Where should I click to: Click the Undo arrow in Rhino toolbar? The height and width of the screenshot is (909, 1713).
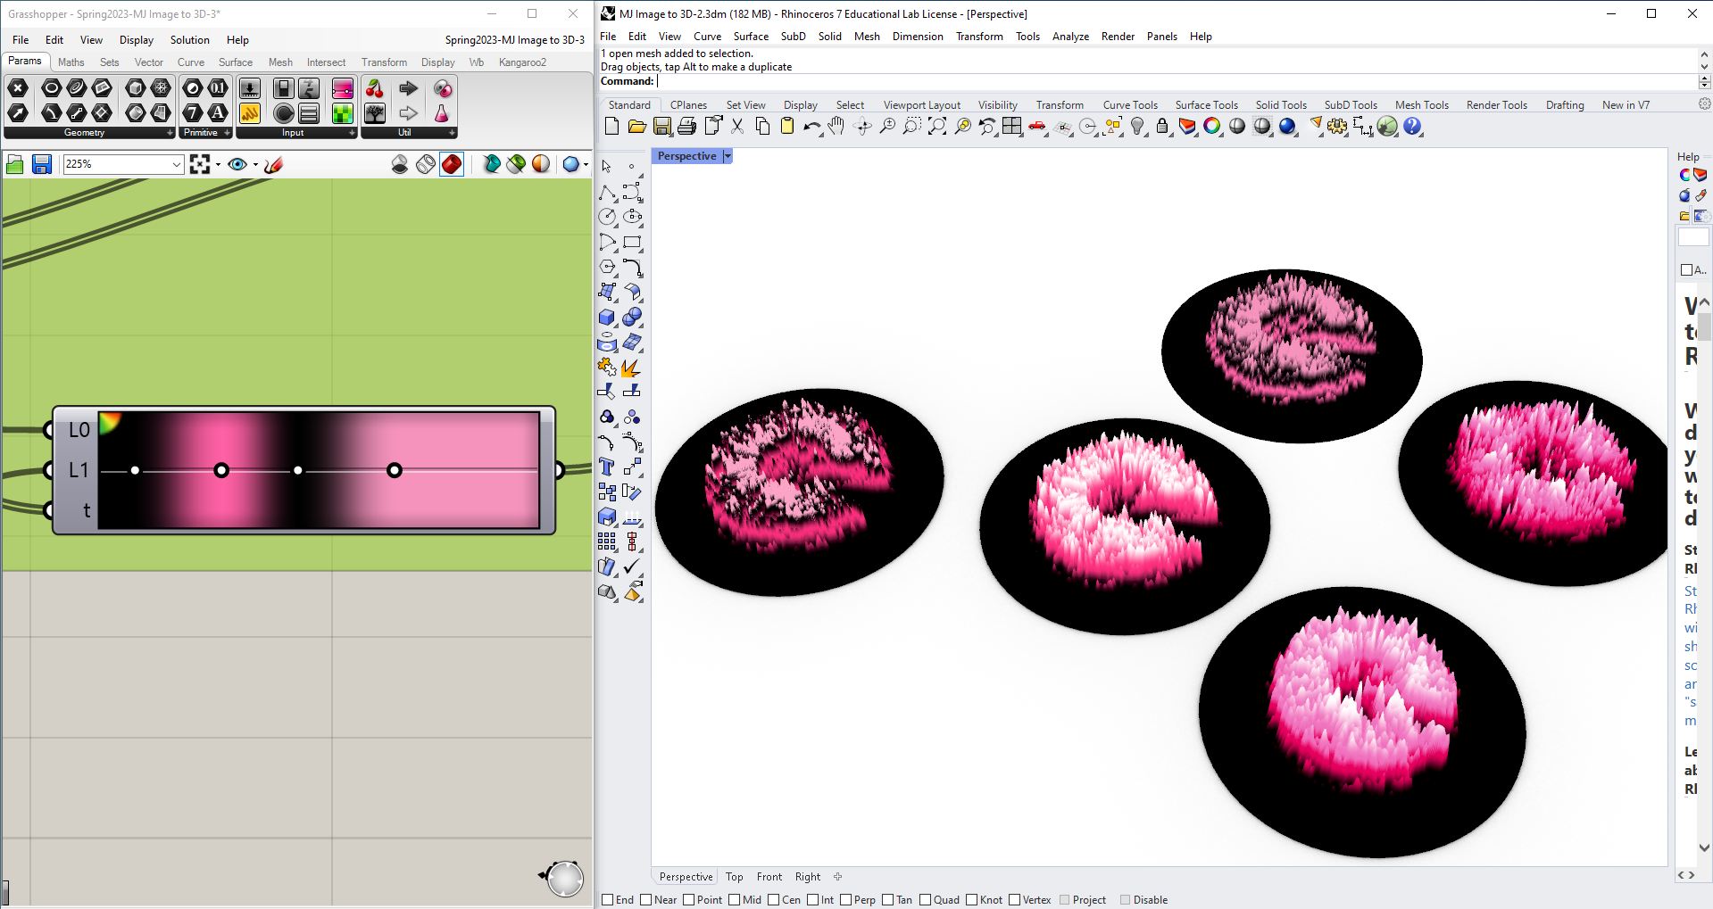pyautogui.click(x=811, y=127)
